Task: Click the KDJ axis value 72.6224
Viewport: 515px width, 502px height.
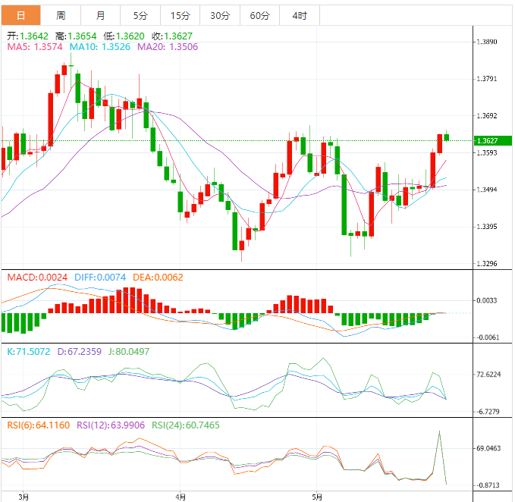Action: point(488,375)
